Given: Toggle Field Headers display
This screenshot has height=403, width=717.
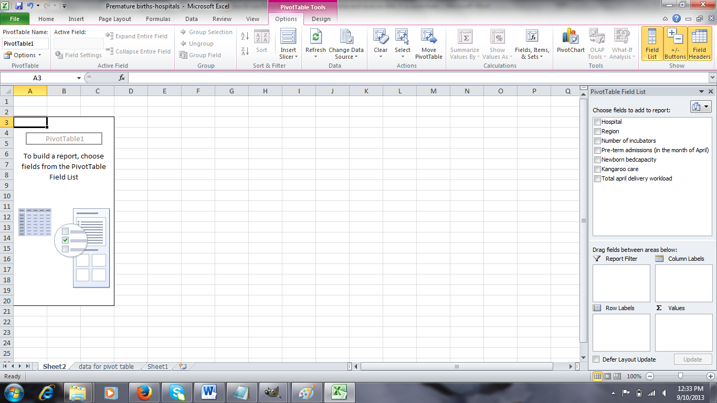Looking at the screenshot, I should pyautogui.click(x=700, y=44).
